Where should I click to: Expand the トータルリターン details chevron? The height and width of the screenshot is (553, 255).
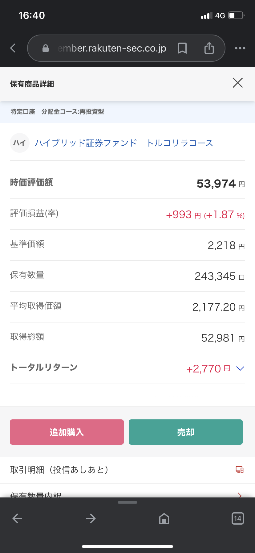(x=240, y=368)
